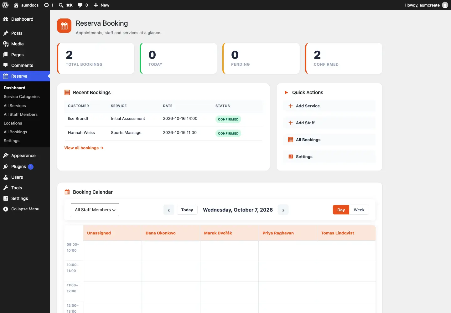Open All Bookings in Quick Actions
This screenshot has height=313, width=451.
(x=329, y=140)
